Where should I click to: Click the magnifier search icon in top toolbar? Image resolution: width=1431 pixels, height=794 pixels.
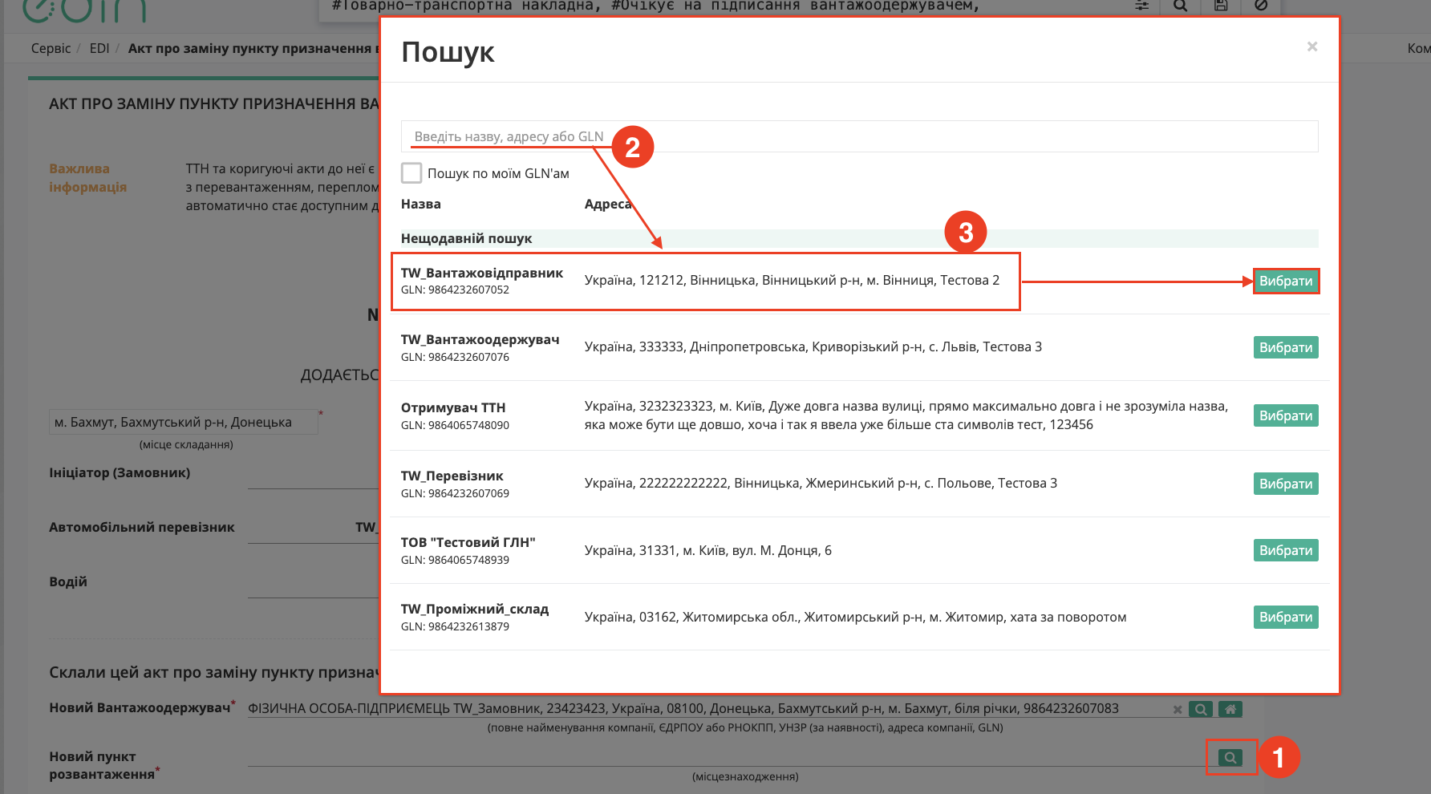(1181, 6)
